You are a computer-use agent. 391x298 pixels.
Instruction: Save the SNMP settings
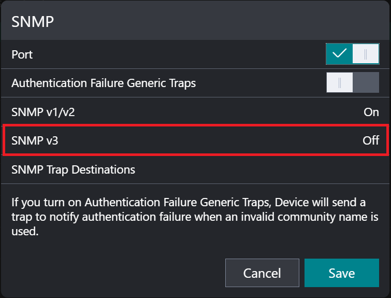[341, 273]
